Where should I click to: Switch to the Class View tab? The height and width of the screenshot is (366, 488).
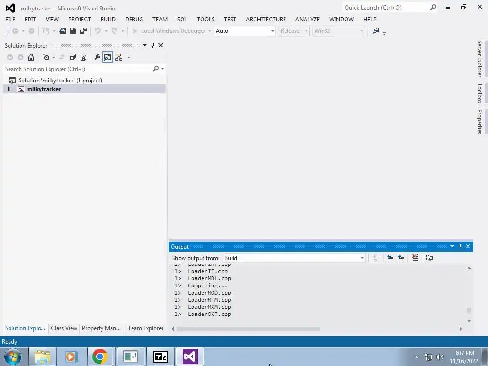64,328
